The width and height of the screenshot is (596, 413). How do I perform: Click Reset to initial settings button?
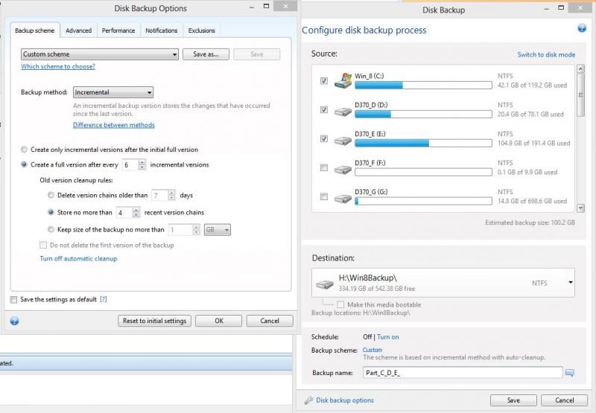click(154, 321)
